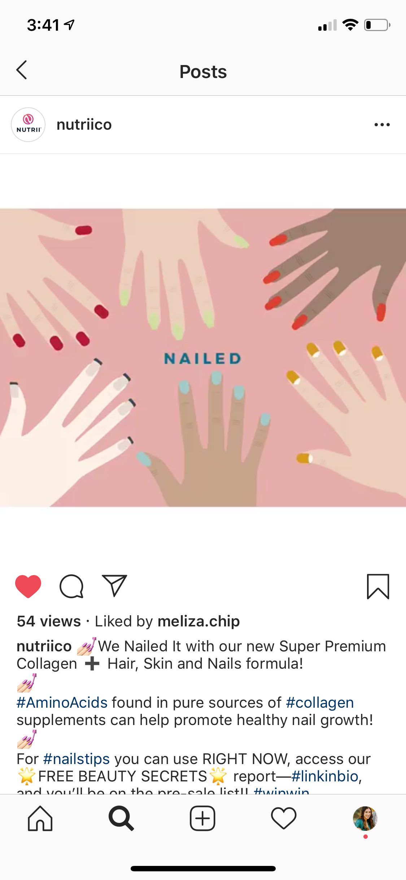Open the three-dot post options menu
Screen dimensions: 406x880
click(382, 125)
